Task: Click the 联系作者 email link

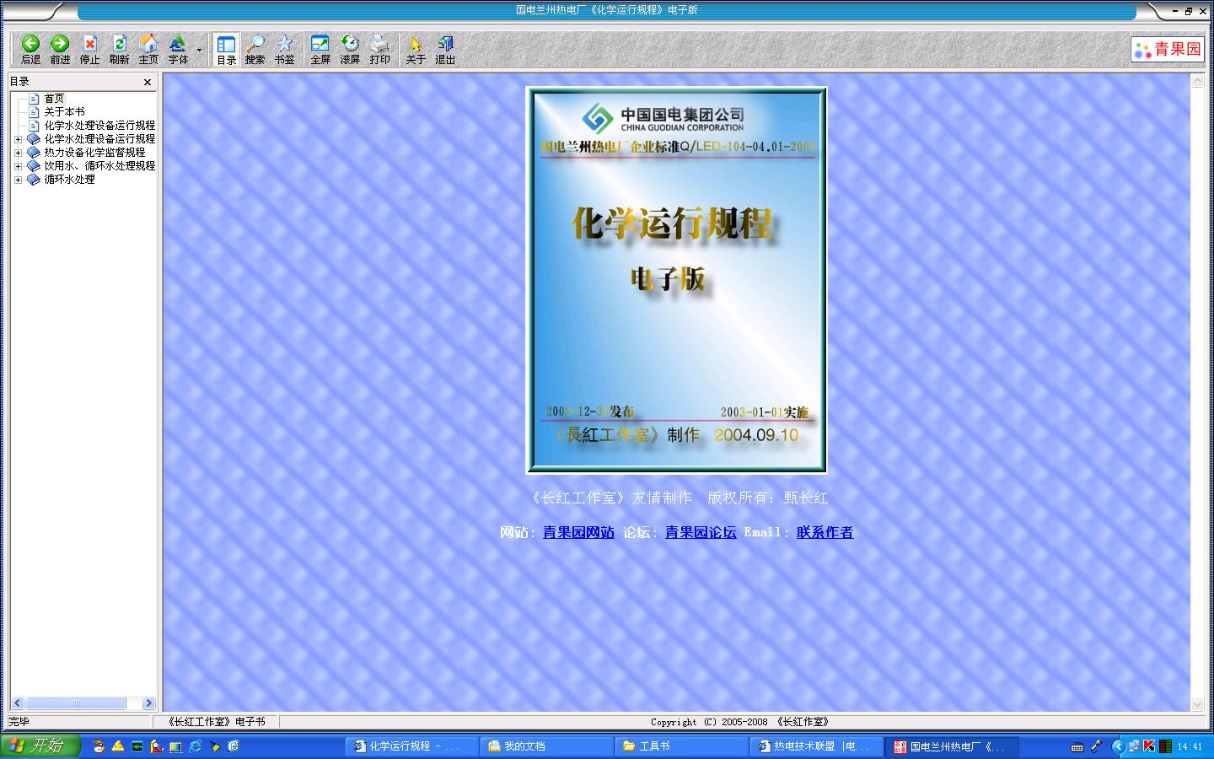Action: tap(825, 532)
